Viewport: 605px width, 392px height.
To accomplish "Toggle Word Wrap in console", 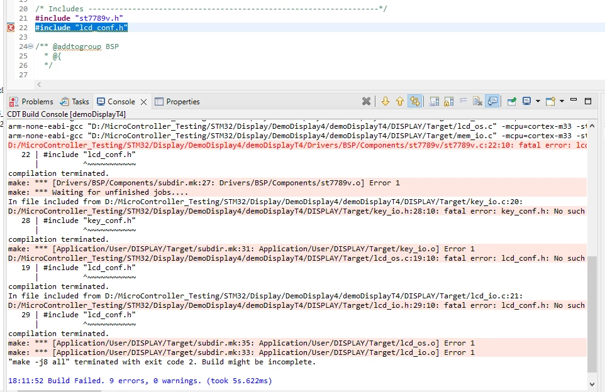I will coord(463,101).
